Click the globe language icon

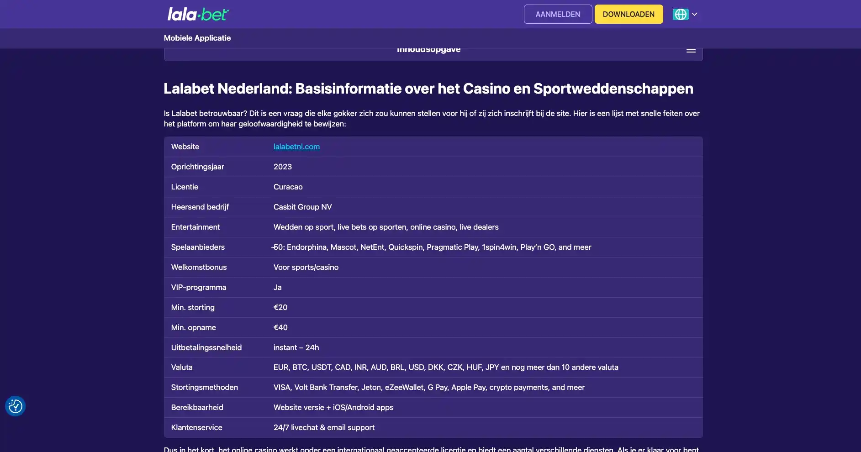(680, 14)
